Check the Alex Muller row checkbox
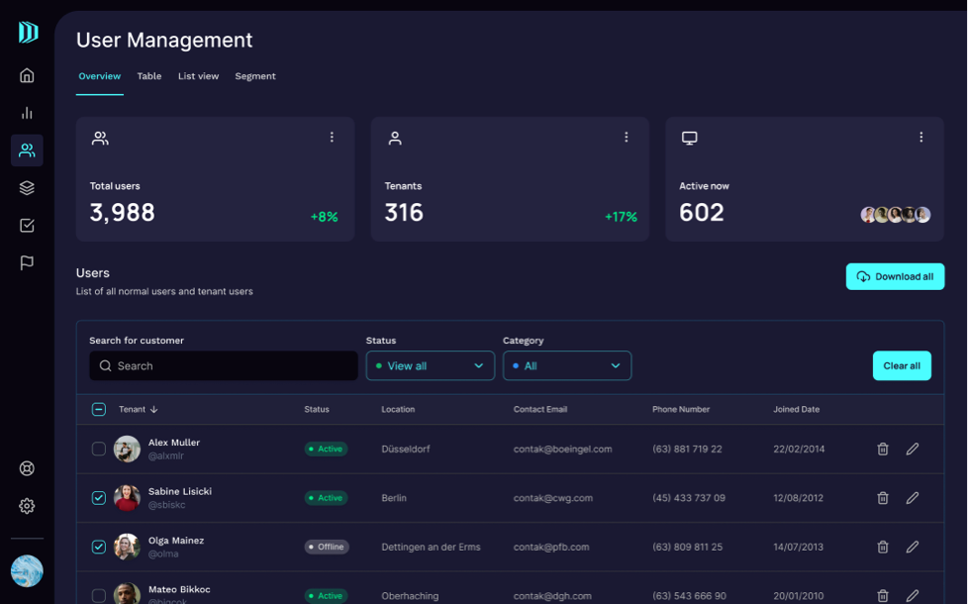This screenshot has width=968, height=604. (99, 449)
